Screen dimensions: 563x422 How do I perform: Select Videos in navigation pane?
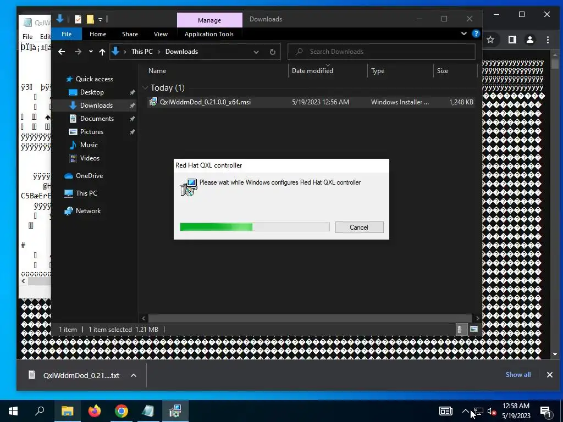90,158
